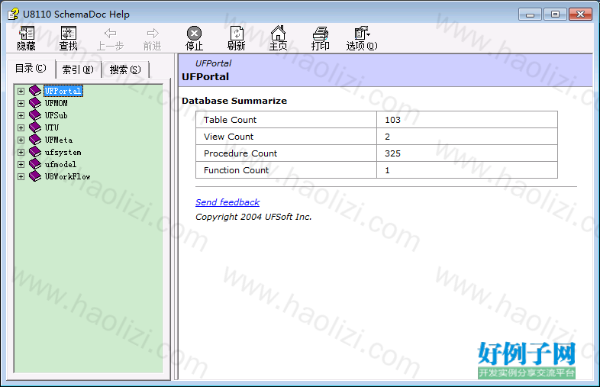The height and width of the screenshot is (387, 600).
Task: Expand the UFSub tree node
Action: pyautogui.click(x=21, y=115)
